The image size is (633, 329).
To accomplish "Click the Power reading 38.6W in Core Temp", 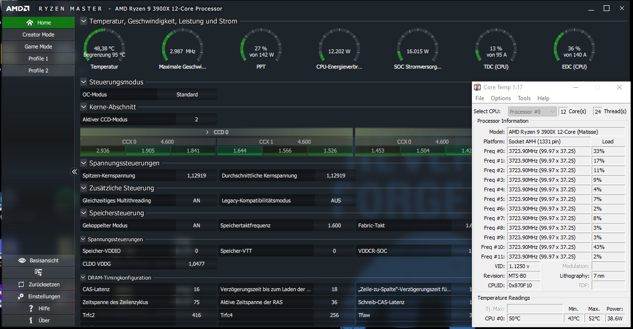I will tap(615, 318).
